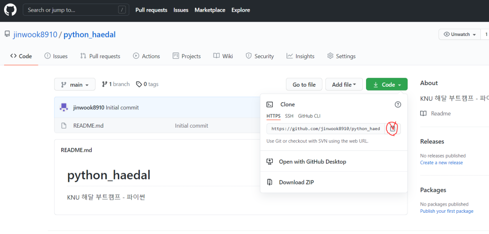
Task: Open the jinwook8910 commit author link
Action: 89,108
